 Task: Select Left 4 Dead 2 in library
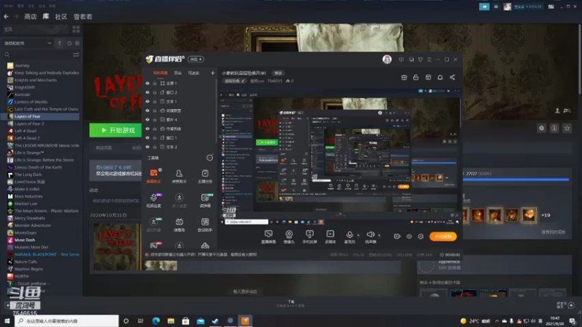pyautogui.click(x=27, y=138)
